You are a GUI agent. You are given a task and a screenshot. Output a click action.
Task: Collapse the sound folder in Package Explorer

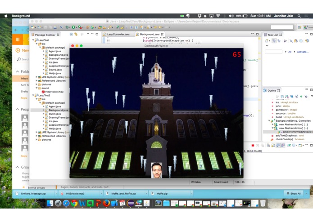click(37, 88)
